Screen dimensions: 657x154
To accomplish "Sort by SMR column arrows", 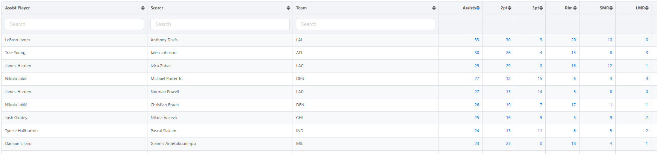I will pyautogui.click(x=611, y=8).
